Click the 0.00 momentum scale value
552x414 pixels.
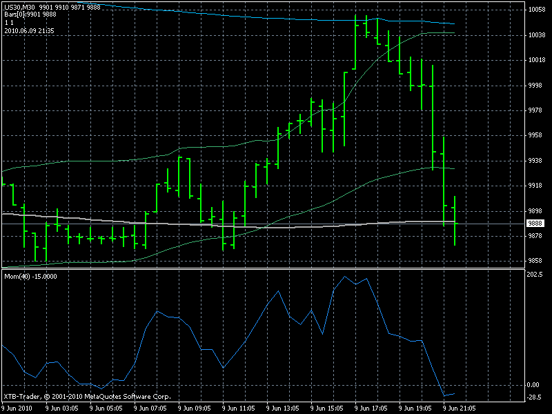pyautogui.click(x=533, y=385)
